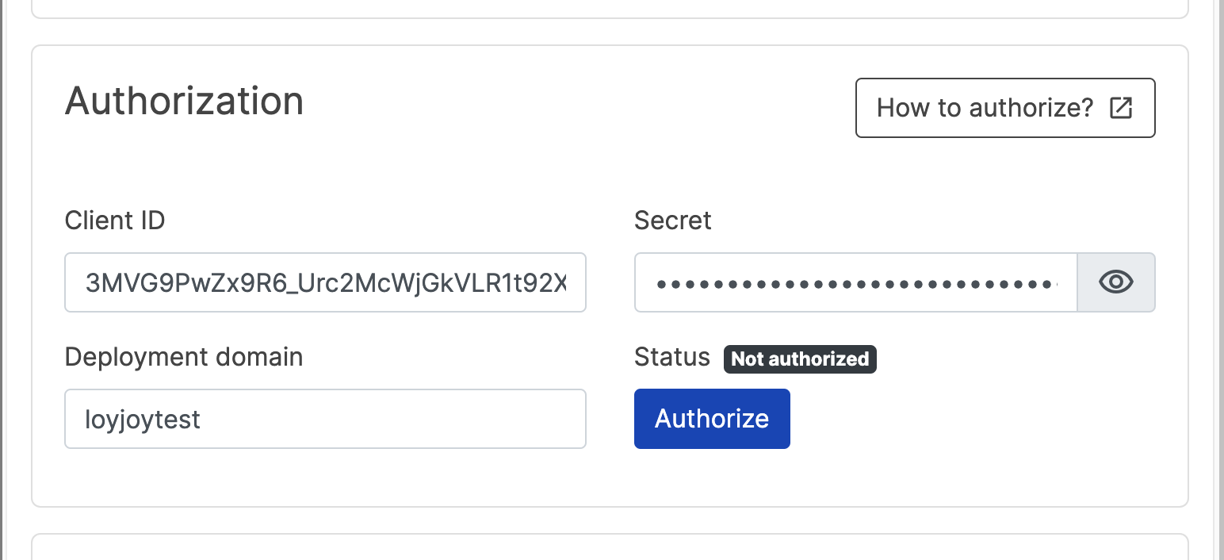Image resolution: width=1224 pixels, height=560 pixels.
Task: Click the panel above the Authorization card
Action: pyautogui.click(x=610, y=8)
